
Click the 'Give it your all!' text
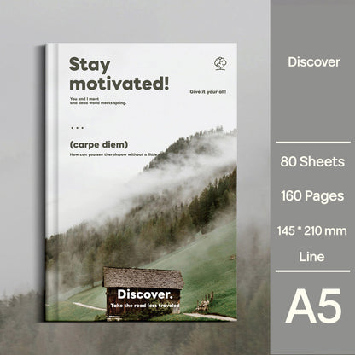(208, 92)
